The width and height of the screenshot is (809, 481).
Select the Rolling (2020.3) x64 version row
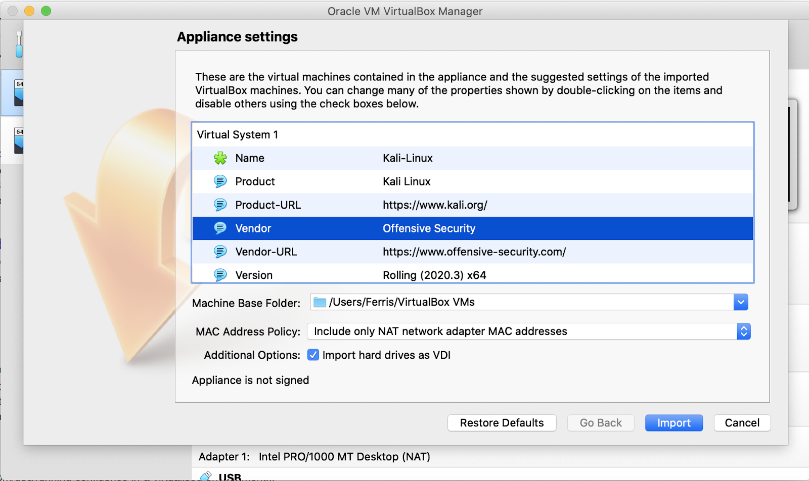point(434,275)
